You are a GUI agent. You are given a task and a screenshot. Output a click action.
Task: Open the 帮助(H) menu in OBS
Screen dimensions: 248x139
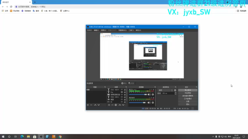pos(138,30)
